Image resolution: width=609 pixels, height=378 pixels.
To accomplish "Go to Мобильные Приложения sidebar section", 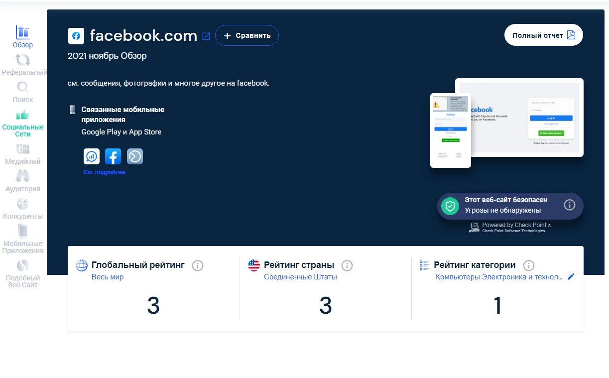I will tap(23, 239).
